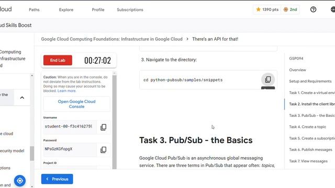Click Open Google Cloud Console
335x188 pixels.
77,104
